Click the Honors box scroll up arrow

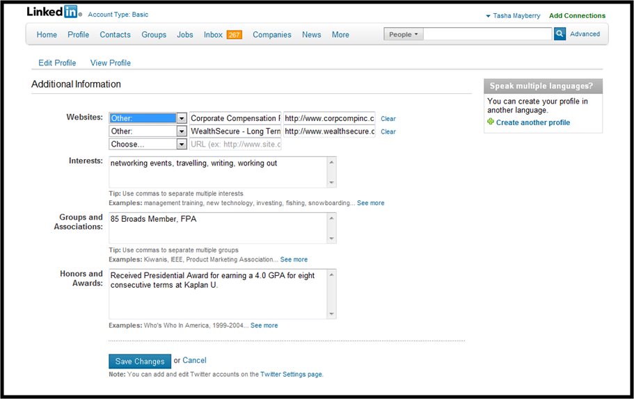tap(331, 275)
